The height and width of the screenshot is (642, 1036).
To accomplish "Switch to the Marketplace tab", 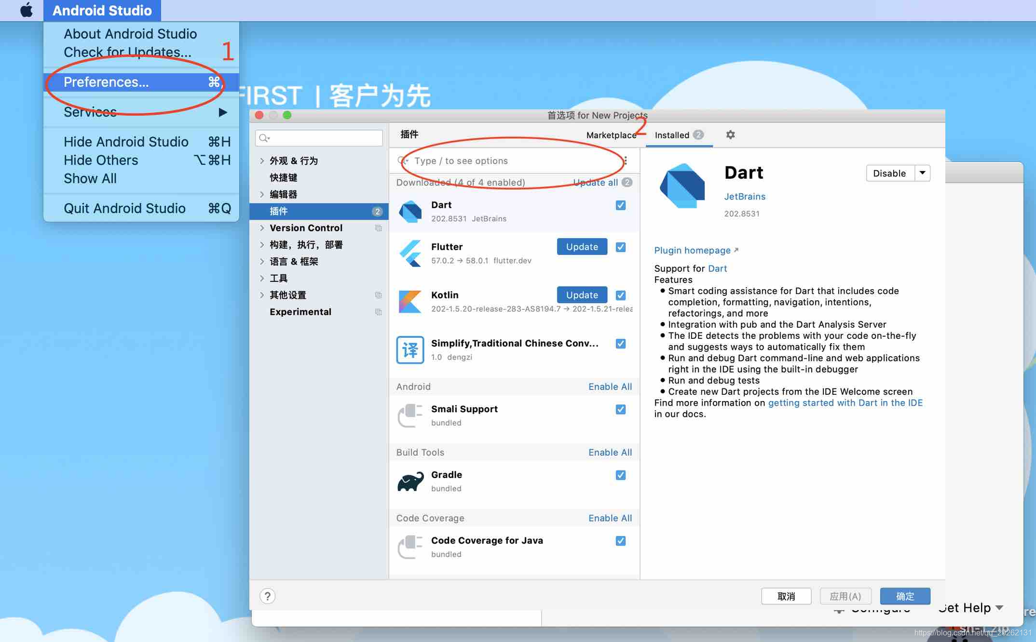I will [x=611, y=135].
